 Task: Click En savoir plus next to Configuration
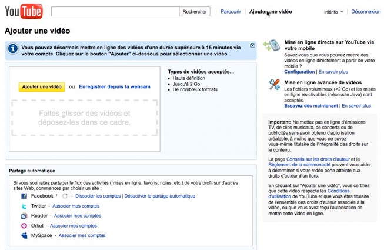click(x=333, y=72)
